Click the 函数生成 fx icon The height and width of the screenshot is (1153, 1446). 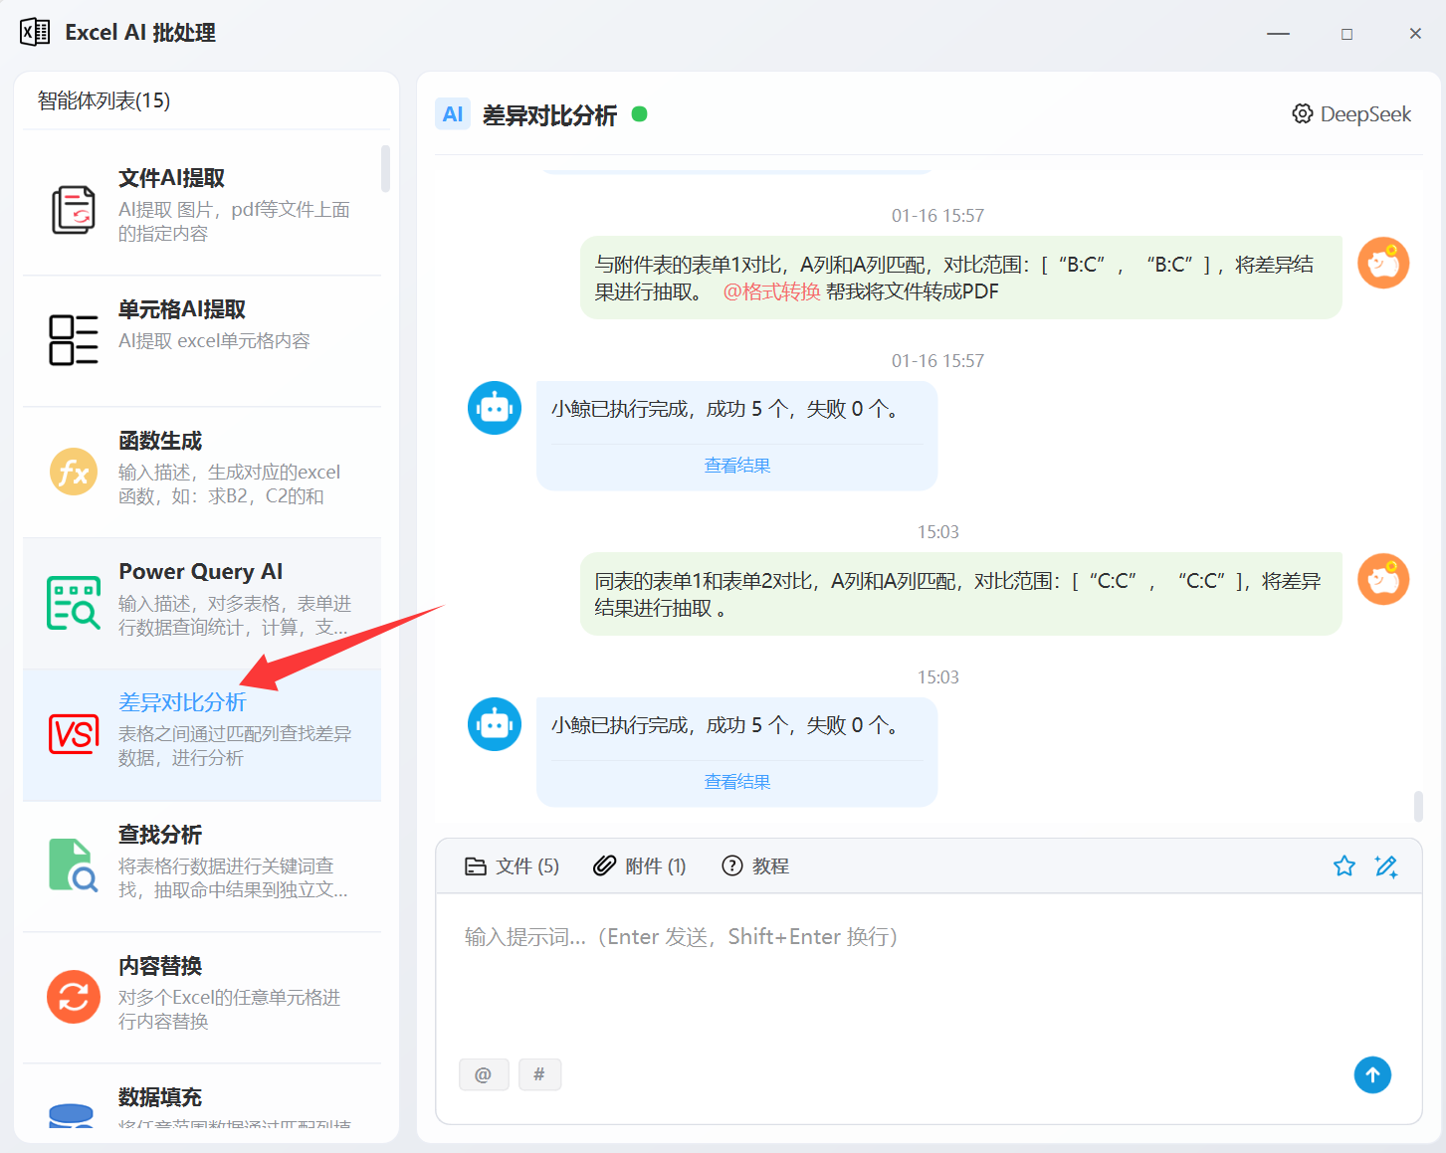[x=74, y=472]
